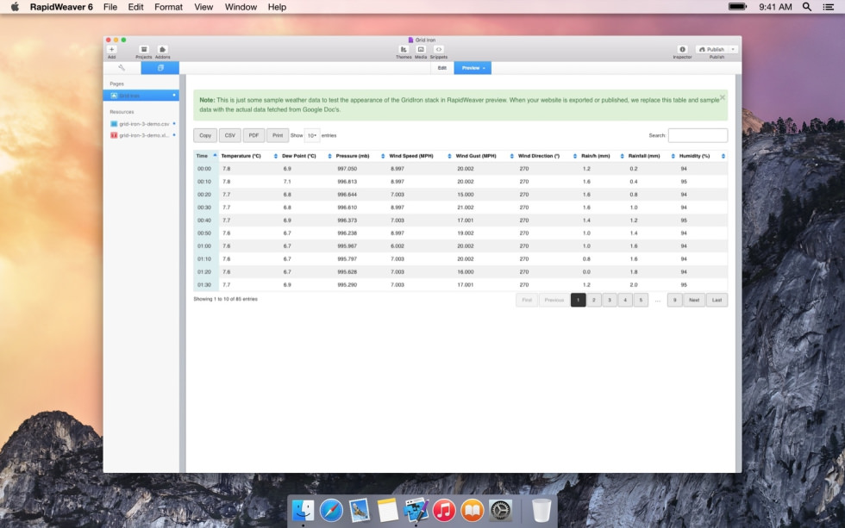Sort by Dew Point (°C) column
Image resolution: width=845 pixels, height=528 pixels.
[306, 156]
